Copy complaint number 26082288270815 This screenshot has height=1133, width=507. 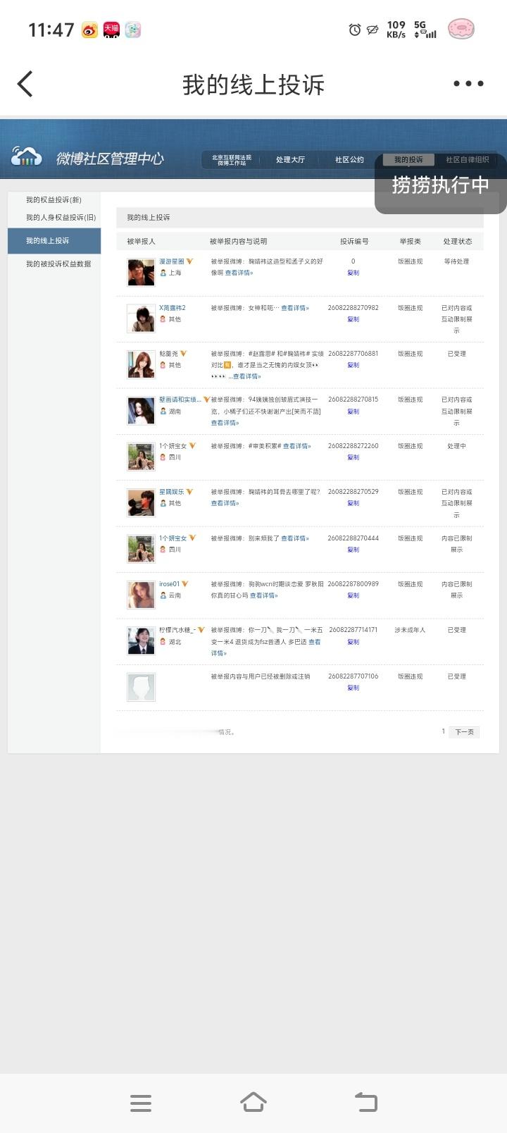353,411
